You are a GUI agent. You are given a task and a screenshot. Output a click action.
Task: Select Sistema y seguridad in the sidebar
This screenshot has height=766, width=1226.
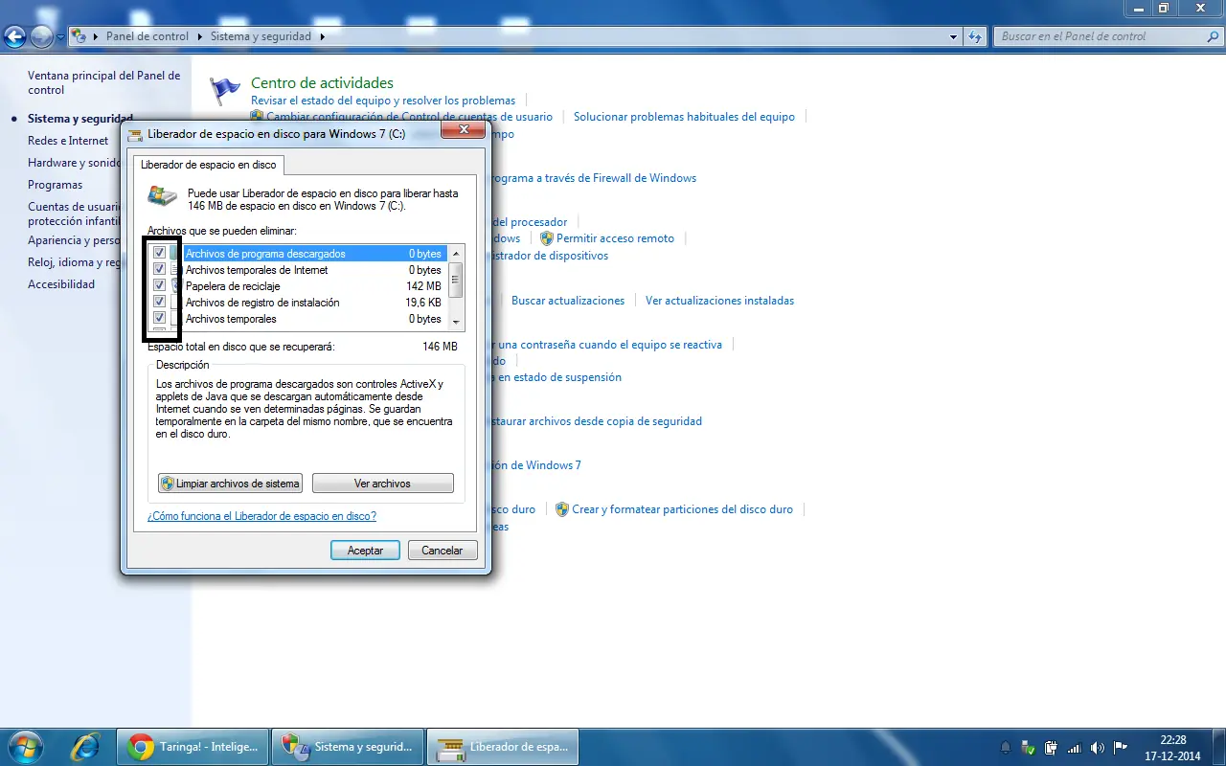point(80,119)
